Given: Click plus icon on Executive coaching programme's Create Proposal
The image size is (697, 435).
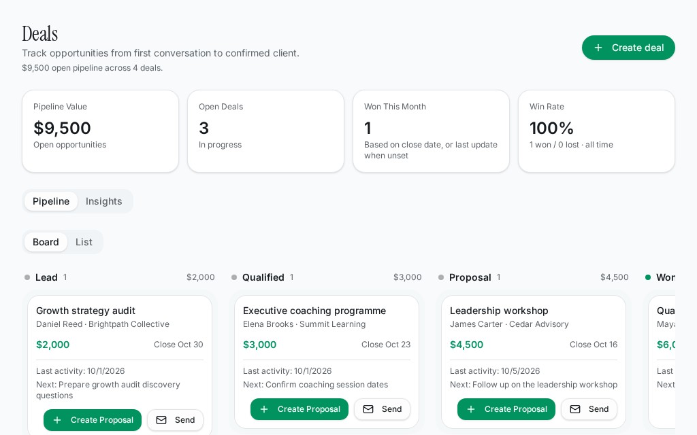Looking at the screenshot, I should pos(264,409).
